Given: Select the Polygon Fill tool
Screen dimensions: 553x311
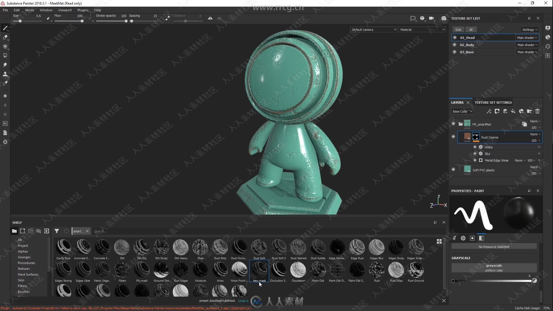Looking at the screenshot, I should pyautogui.click(x=5, y=55).
